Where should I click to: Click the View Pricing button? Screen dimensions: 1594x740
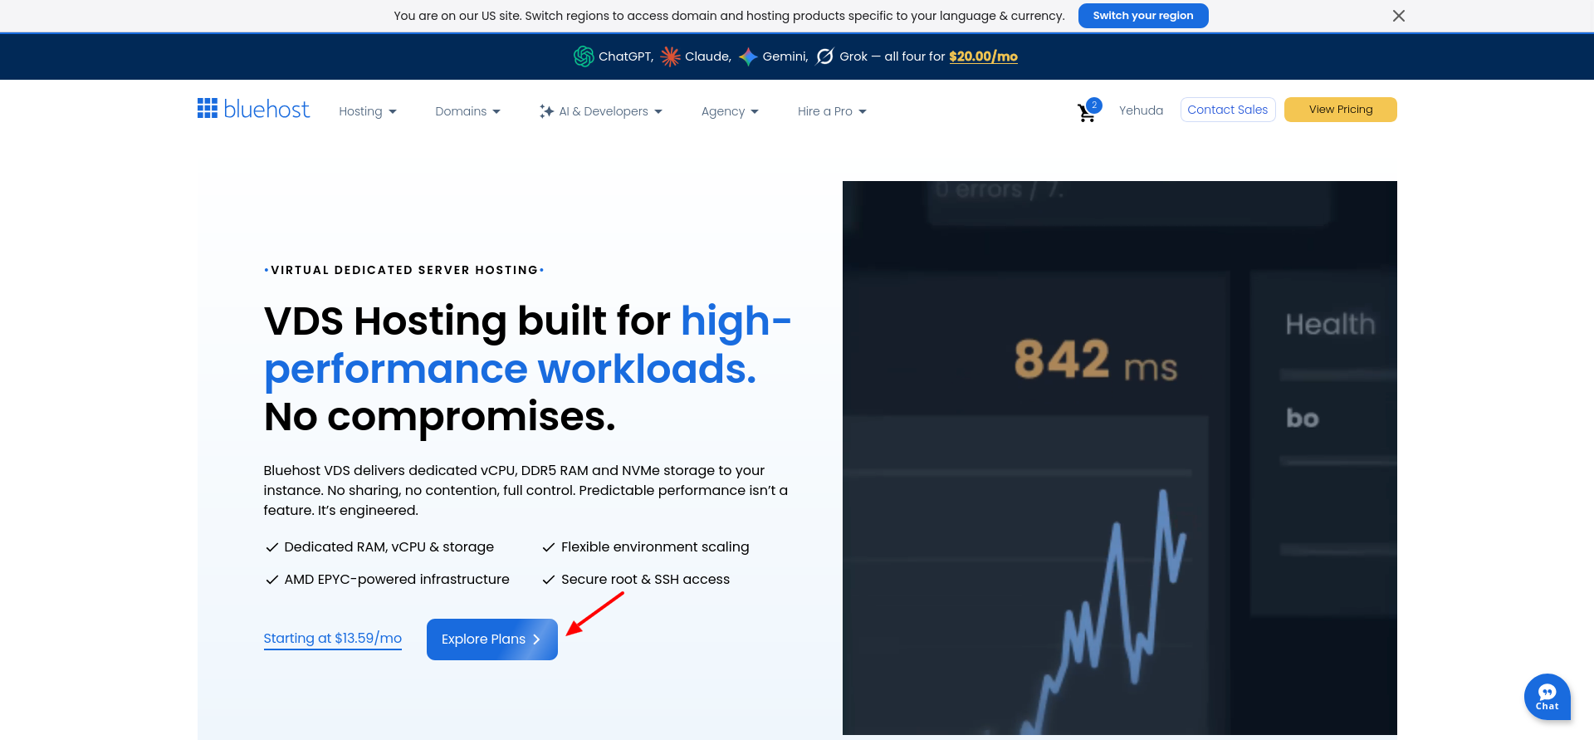[1341, 110]
